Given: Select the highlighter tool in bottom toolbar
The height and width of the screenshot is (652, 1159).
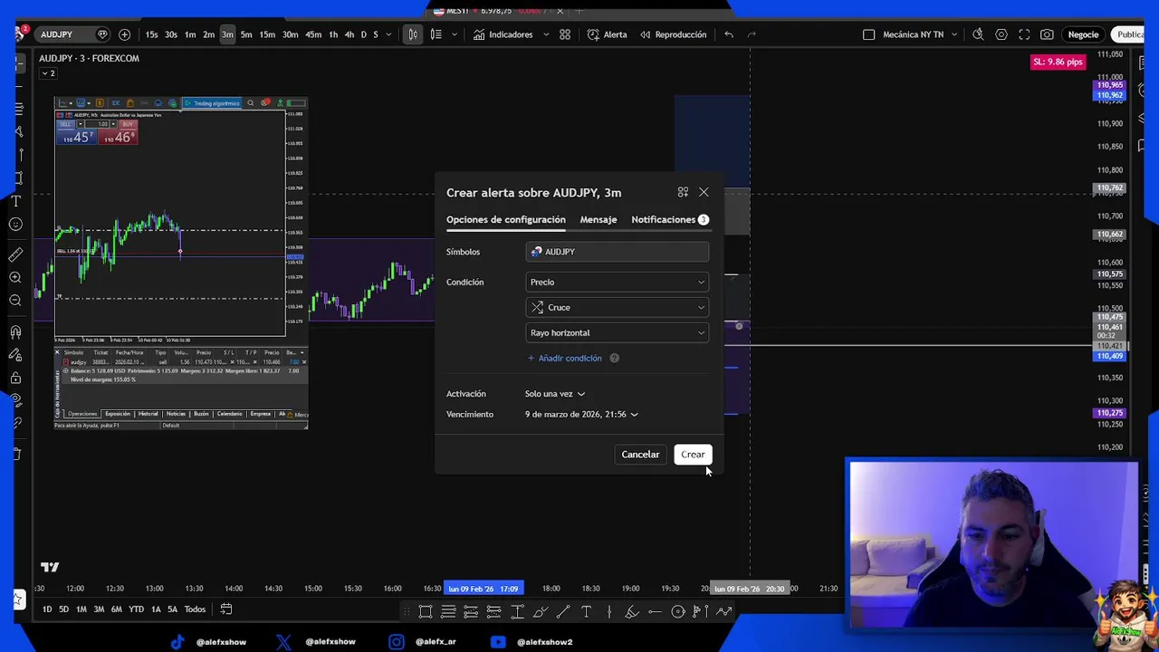Looking at the screenshot, I should 632,612.
